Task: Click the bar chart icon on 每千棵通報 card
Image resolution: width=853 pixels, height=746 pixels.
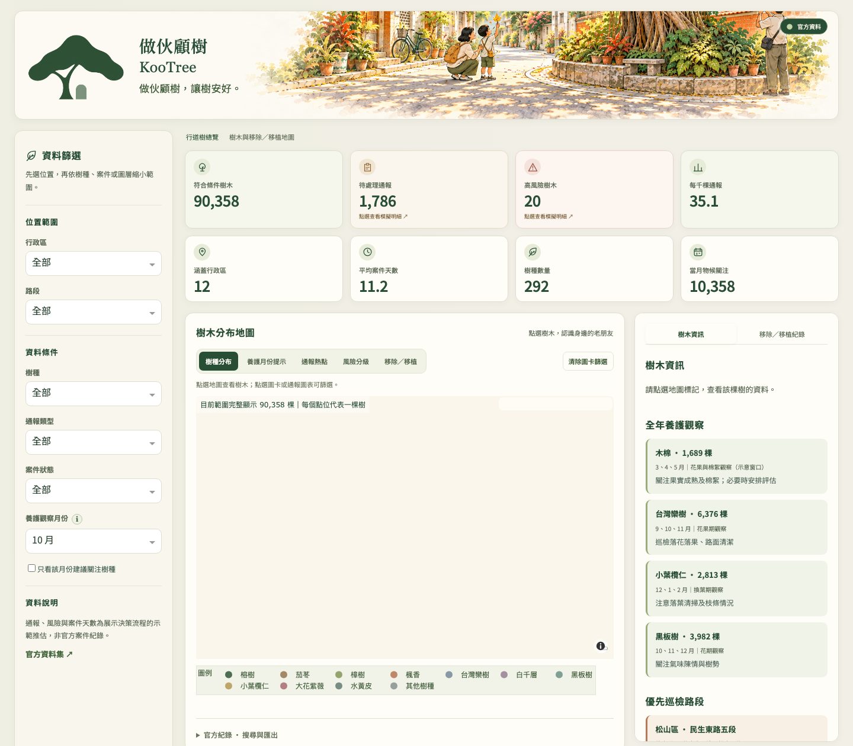Action: point(698,167)
